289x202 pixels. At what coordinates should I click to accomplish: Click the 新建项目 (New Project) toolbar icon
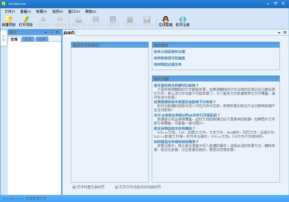(x=9, y=21)
